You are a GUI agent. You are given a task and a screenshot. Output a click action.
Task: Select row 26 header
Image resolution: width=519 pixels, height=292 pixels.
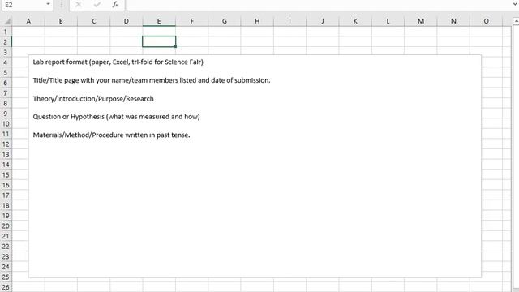coord(6,287)
